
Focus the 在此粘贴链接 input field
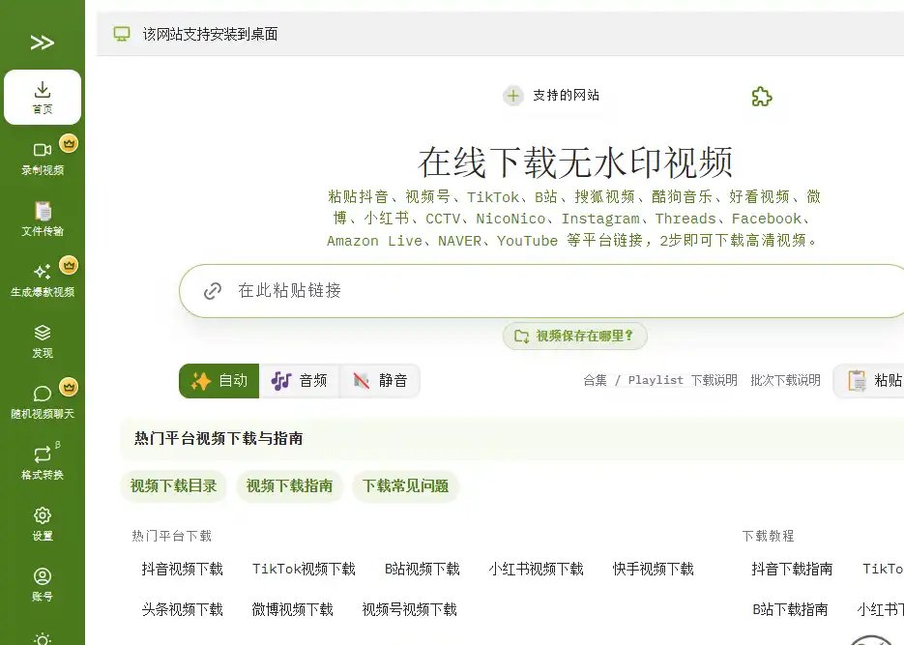pos(542,291)
